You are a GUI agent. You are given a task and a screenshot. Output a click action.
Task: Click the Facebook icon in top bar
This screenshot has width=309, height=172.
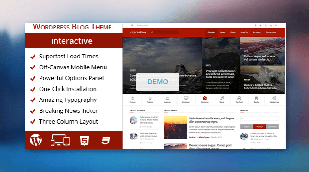(255, 25)
